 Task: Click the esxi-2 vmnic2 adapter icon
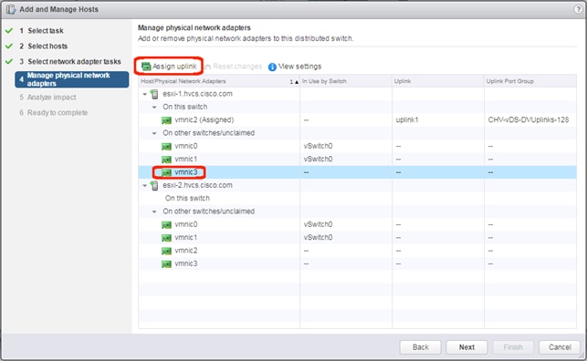point(166,251)
